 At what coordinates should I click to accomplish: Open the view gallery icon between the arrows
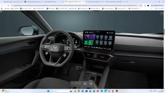(76, 84)
